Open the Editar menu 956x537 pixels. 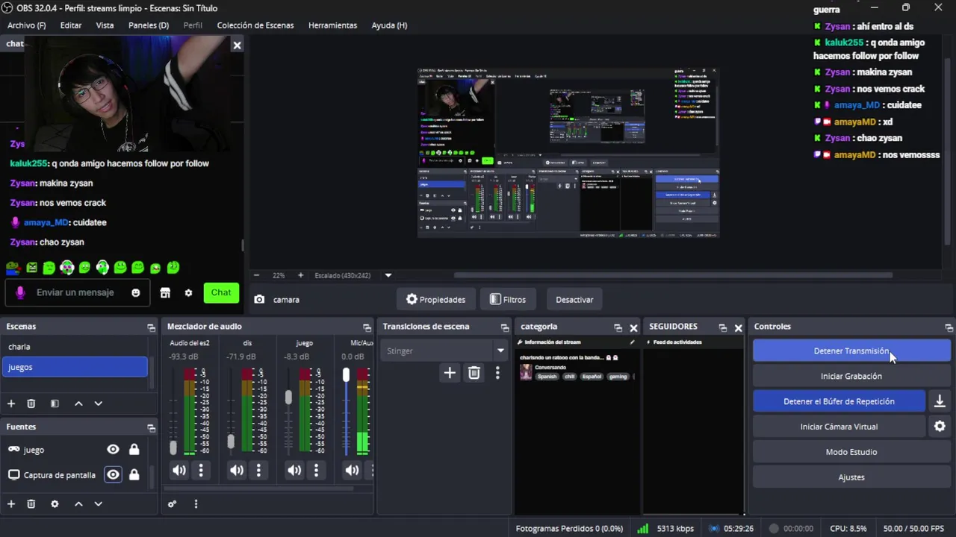coord(71,25)
